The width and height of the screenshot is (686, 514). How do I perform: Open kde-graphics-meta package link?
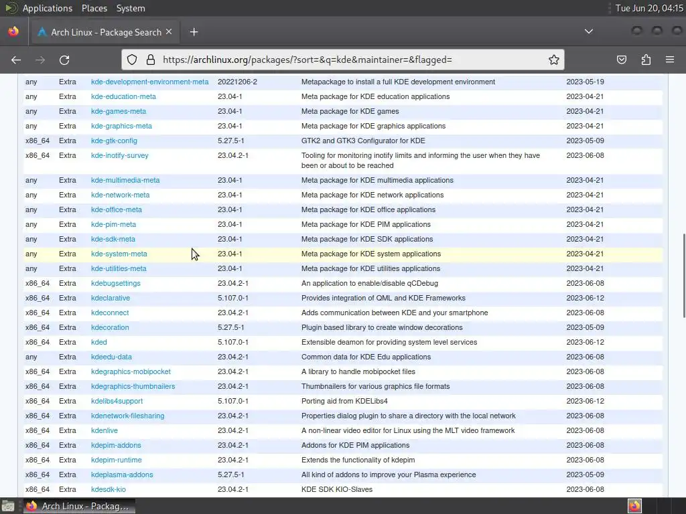[x=121, y=126]
